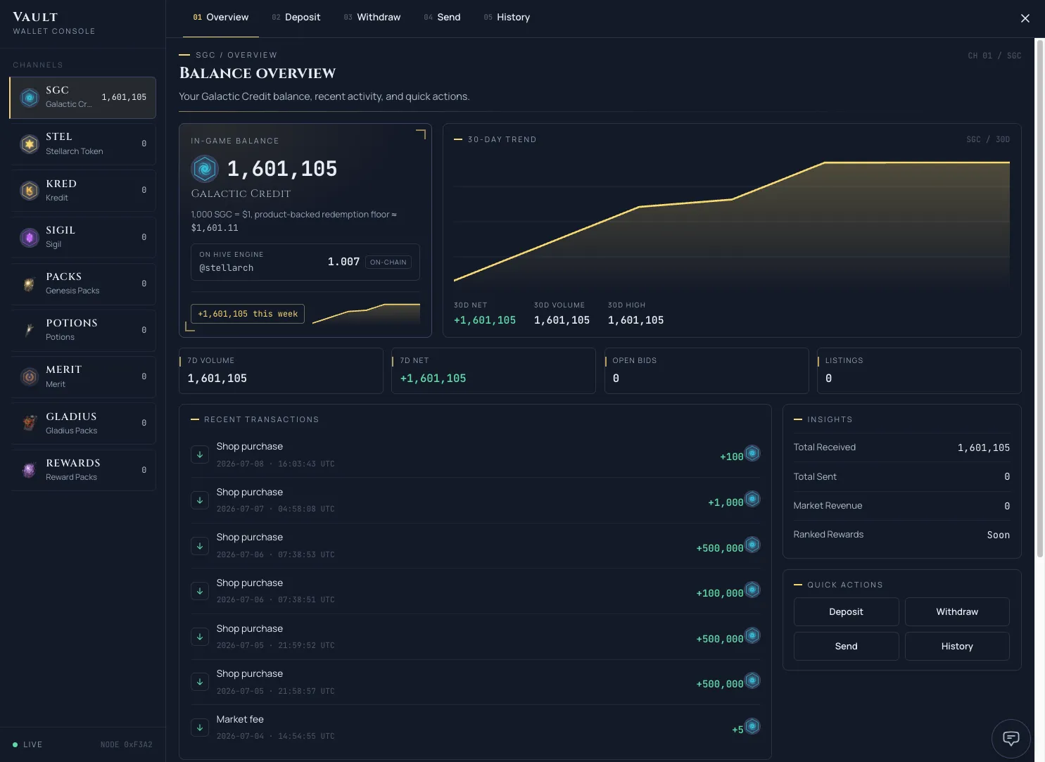Click the ON-CHAIN badge next to @stellarch
1045x762 pixels.
click(388, 262)
